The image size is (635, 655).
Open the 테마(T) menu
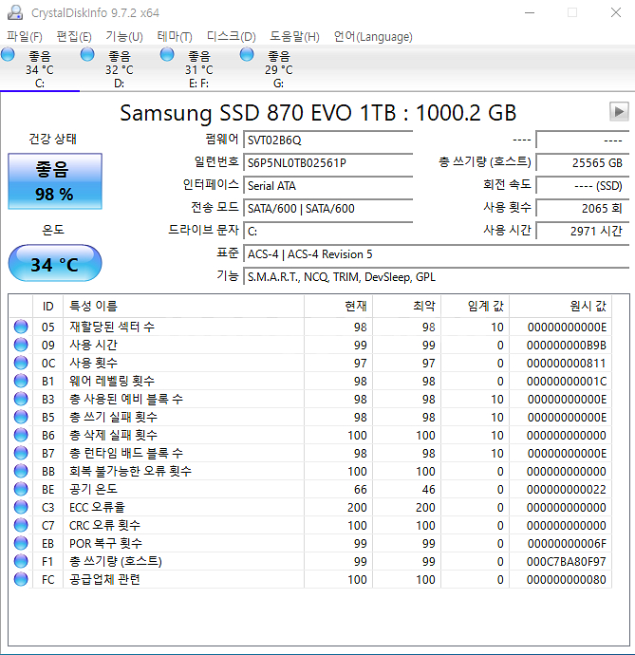click(x=175, y=37)
